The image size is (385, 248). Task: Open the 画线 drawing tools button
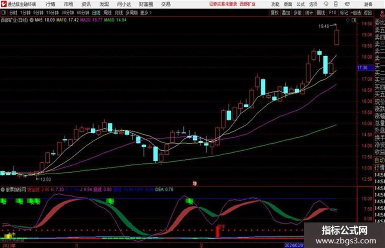click(321, 13)
